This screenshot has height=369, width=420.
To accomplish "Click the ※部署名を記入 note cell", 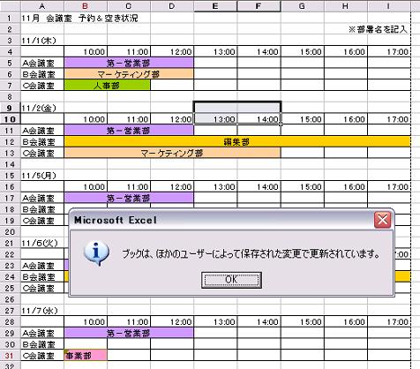I will pyautogui.click(x=379, y=29).
